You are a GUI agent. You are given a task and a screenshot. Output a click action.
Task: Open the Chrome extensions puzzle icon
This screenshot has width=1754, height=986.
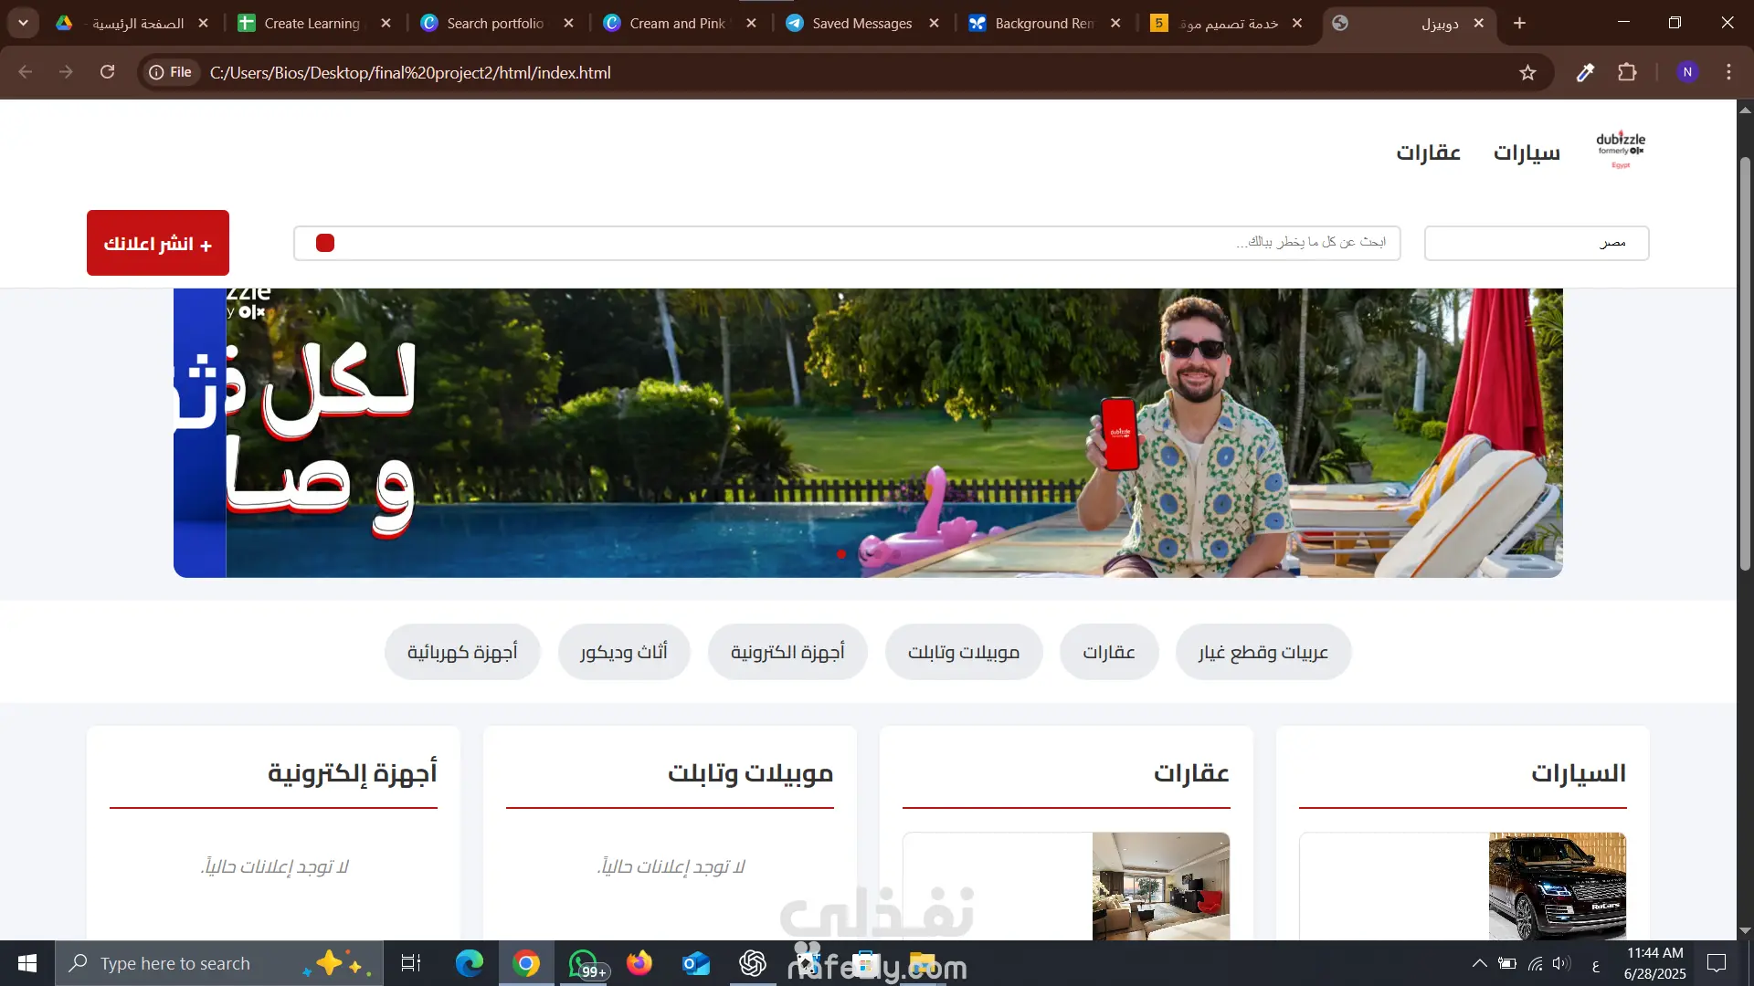point(1627,72)
